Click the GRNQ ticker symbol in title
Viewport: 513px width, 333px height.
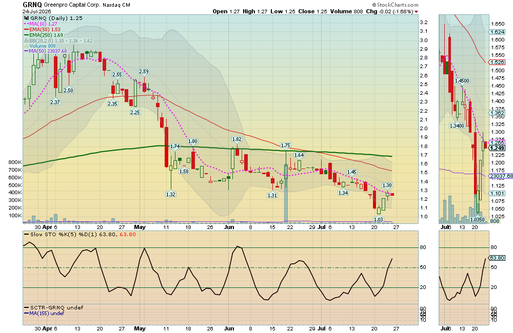click(x=32, y=5)
